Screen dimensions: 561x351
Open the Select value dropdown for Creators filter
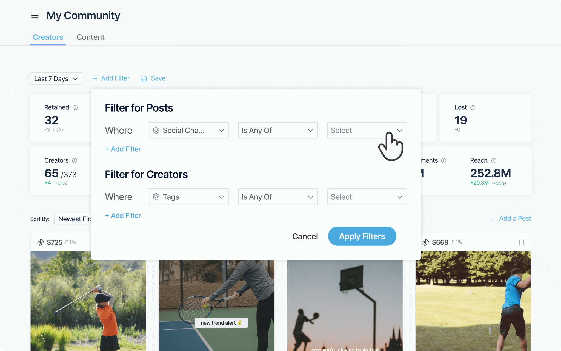coord(367,197)
